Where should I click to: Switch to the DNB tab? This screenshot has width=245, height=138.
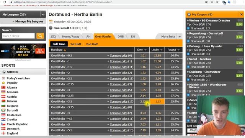click(x=121, y=36)
